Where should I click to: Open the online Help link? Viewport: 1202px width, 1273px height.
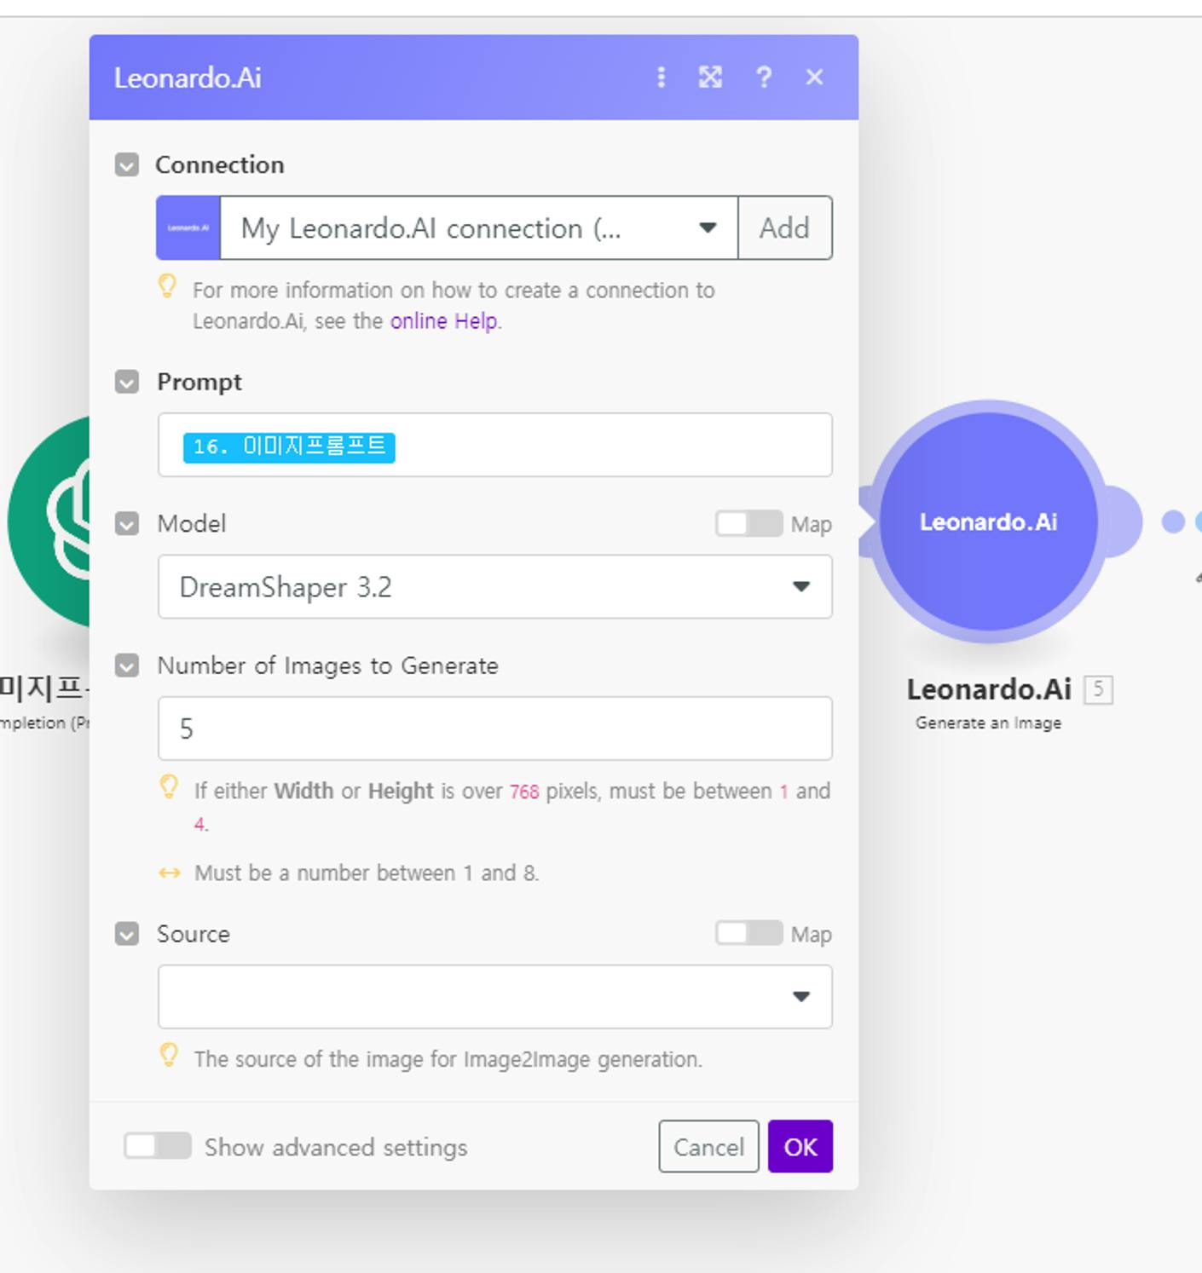444,321
